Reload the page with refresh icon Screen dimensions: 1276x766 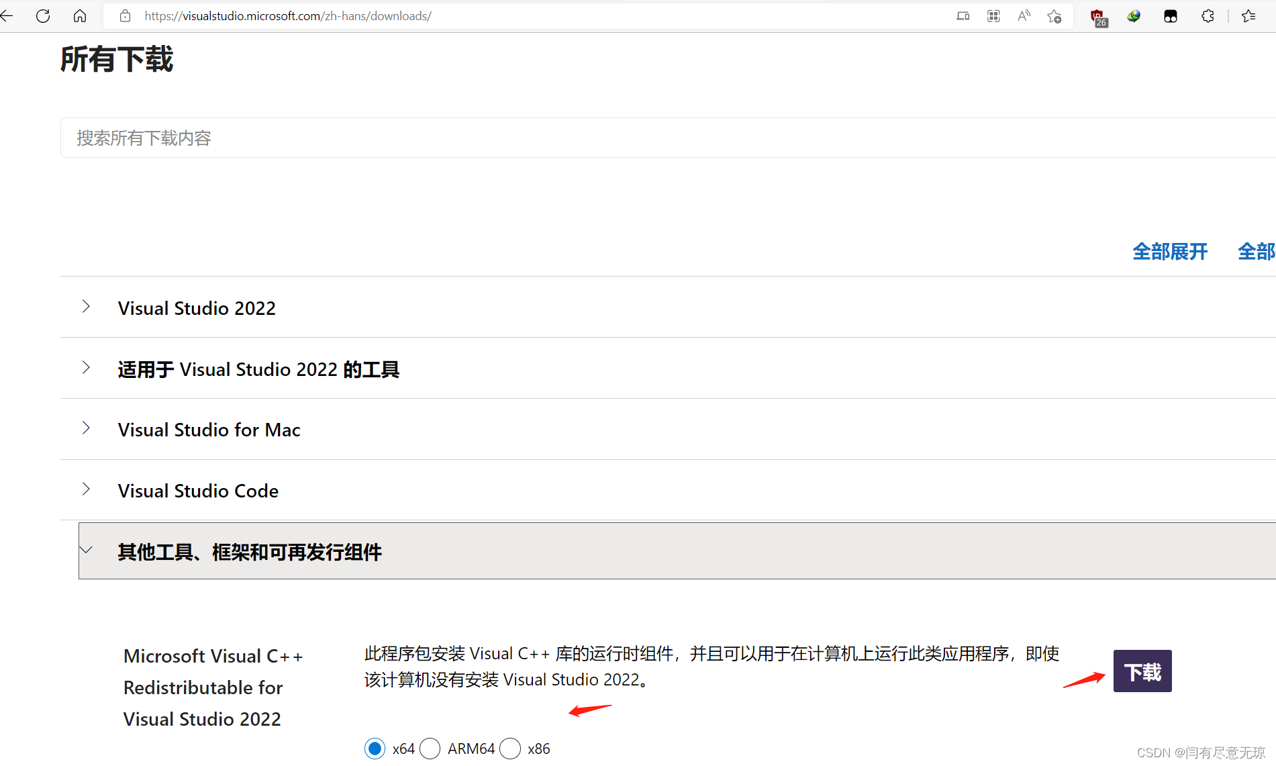tap(43, 15)
